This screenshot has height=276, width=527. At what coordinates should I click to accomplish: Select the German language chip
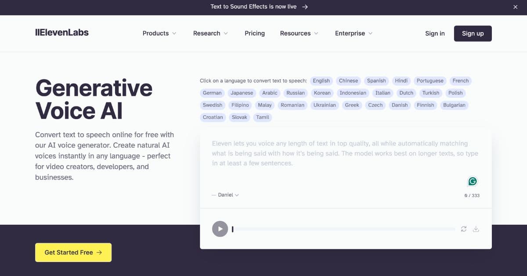(213, 93)
